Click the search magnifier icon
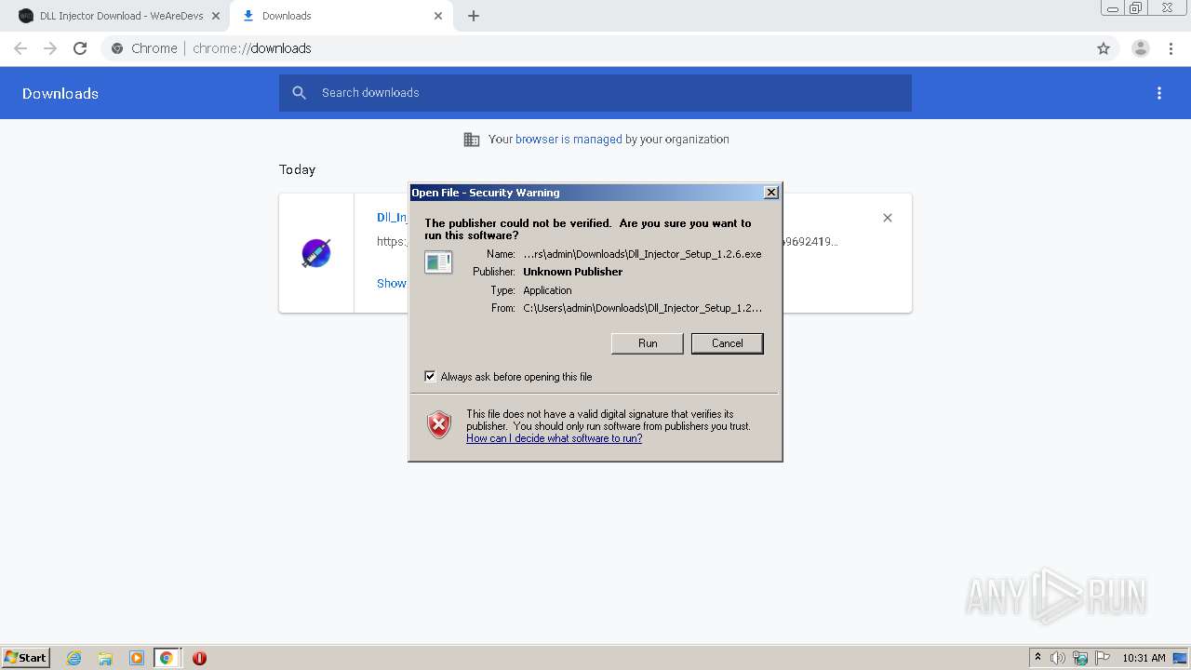The image size is (1191, 670). (x=300, y=93)
